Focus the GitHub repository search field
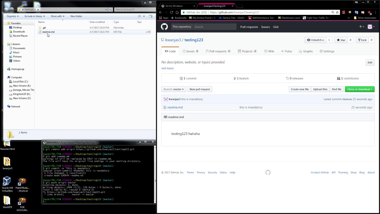380x214 pixels. 215,27
